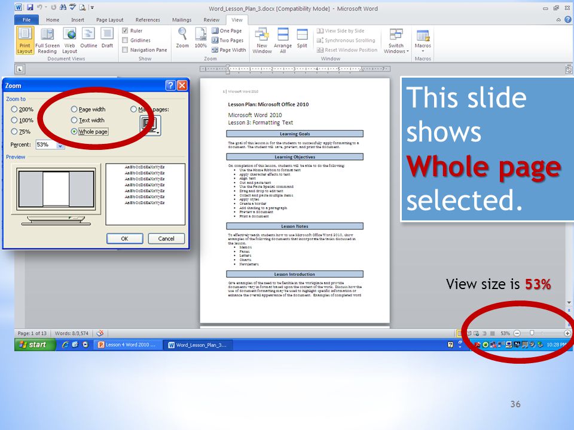Click the Word Help question mark icon
The width and height of the screenshot is (574, 430).
pyautogui.click(x=568, y=20)
